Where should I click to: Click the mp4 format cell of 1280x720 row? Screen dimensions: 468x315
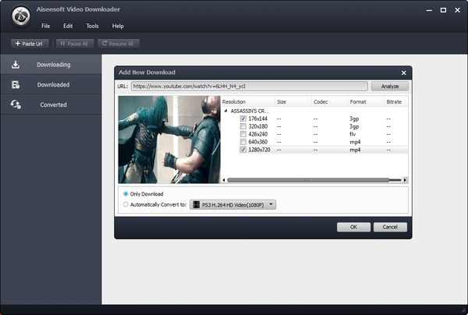[355, 150]
